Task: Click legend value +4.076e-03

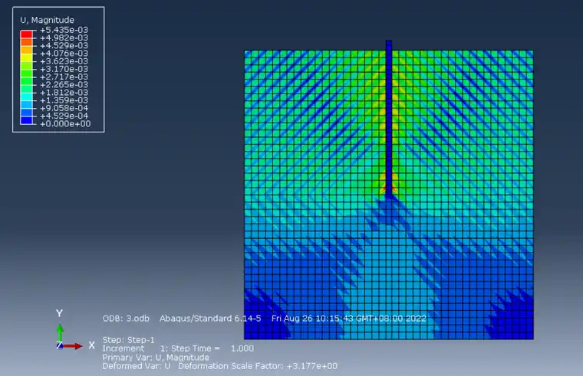Action: [x=64, y=53]
